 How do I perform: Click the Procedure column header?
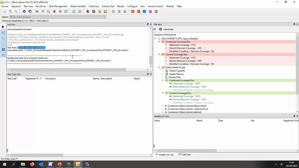[50, 78]
